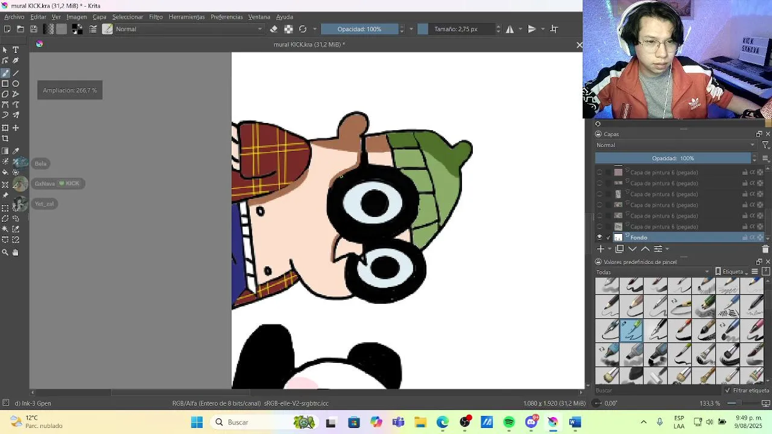
Task: Click the Save document icon
Action: (34, 29)
